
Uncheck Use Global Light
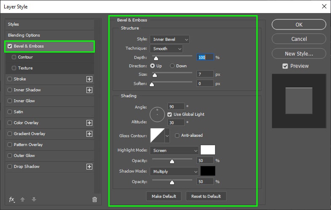(x=170, y=114)
